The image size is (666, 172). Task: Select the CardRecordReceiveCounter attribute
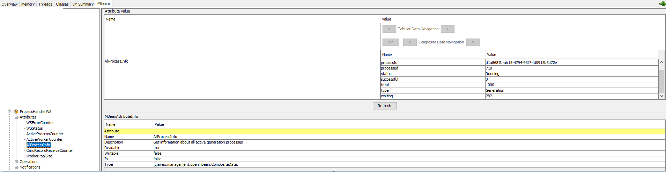50,150
